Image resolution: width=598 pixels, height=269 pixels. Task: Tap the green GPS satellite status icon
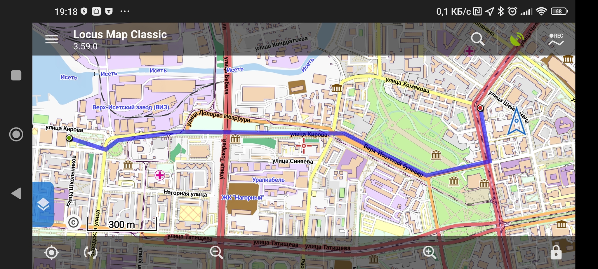(x=517, y=39)
